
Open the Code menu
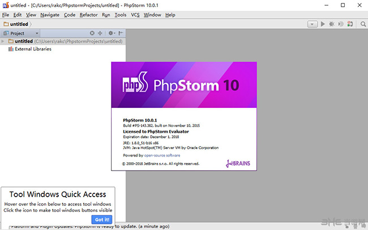coord(70,15)
